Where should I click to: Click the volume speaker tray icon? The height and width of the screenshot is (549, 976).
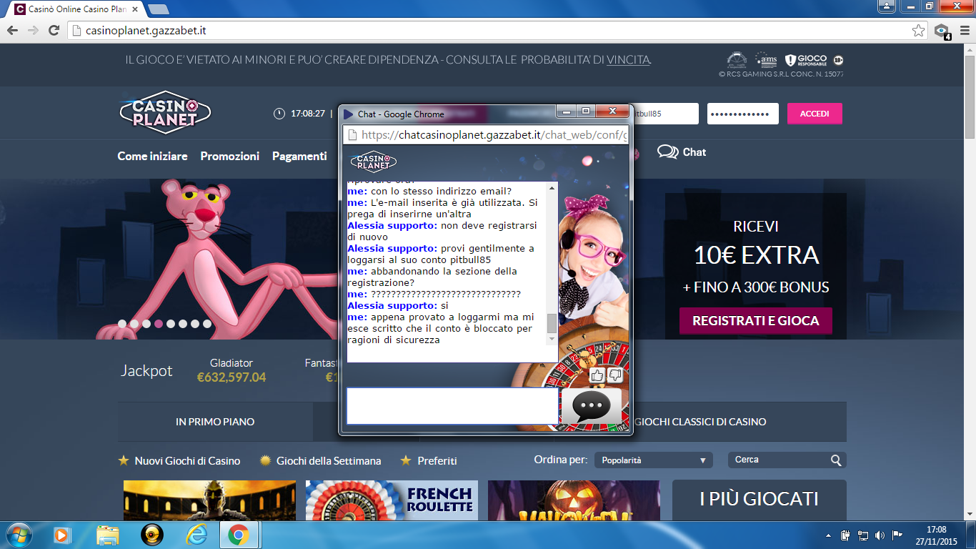pos(879,535)
